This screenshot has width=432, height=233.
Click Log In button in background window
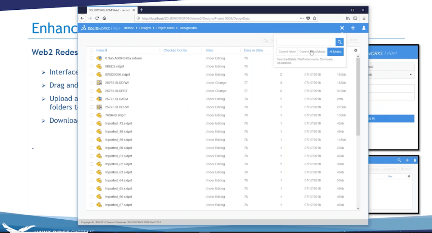391,118
